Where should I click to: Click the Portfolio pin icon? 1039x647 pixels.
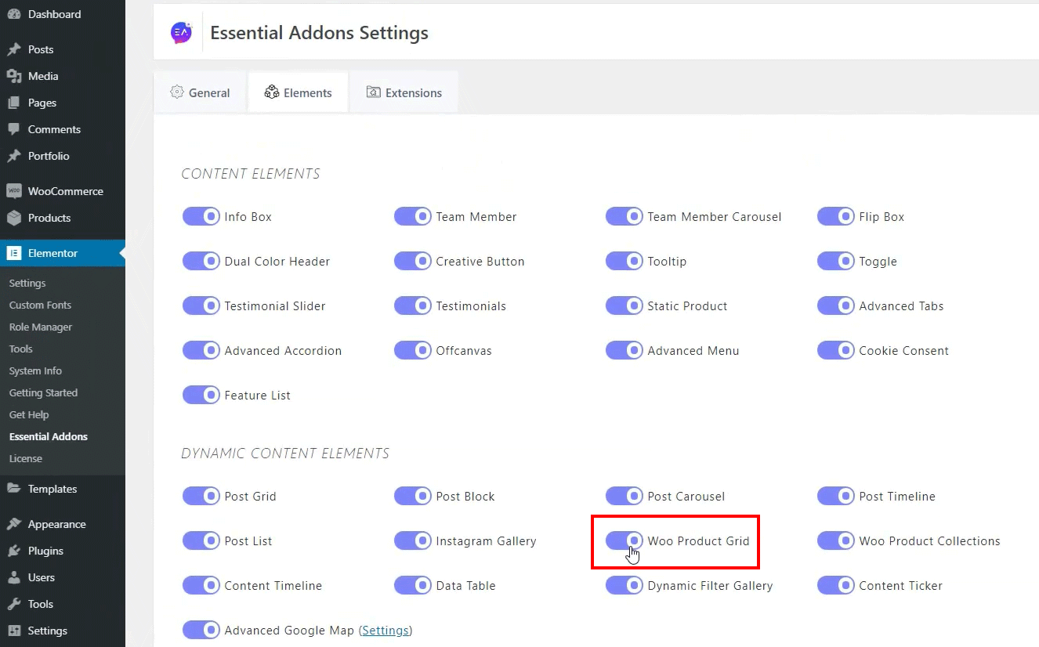(x=14, y=156)
